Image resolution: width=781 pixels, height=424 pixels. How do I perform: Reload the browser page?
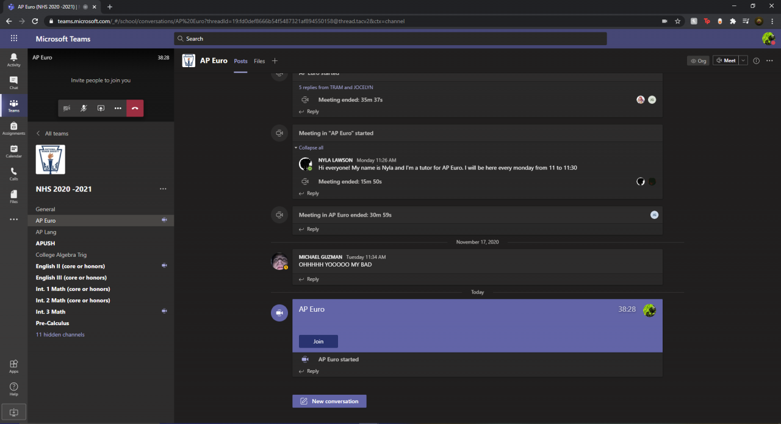[x=34, y=21]
